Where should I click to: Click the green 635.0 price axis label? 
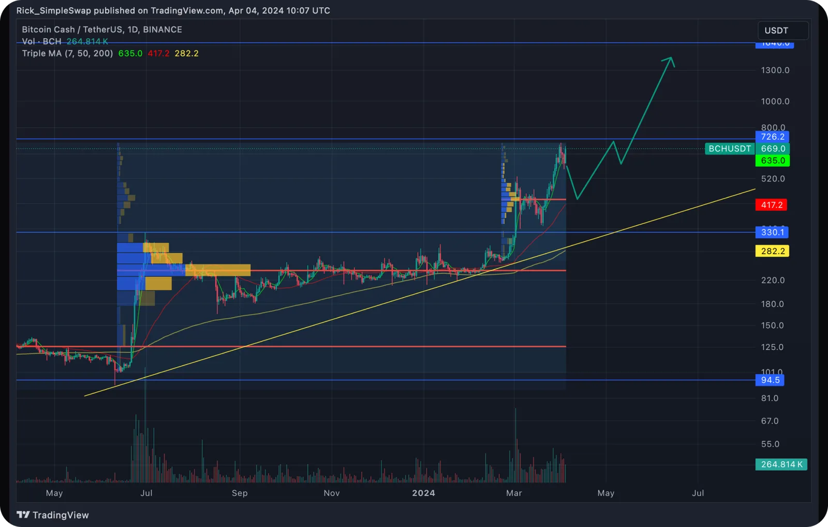tap(773, 161)
